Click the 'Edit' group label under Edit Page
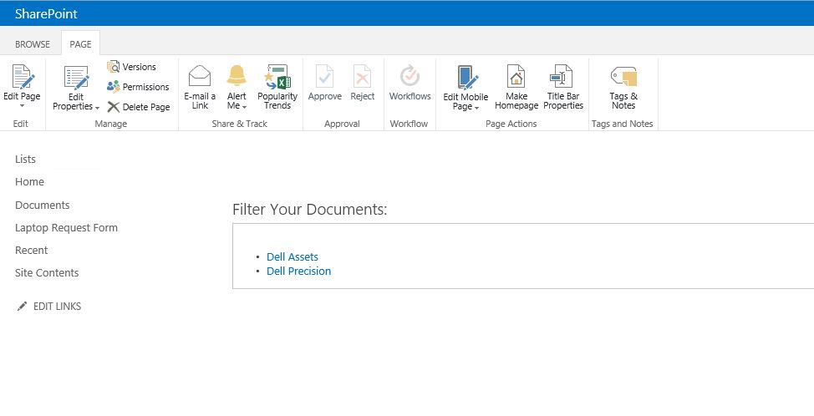814x416 pixels. click(21, 124)
